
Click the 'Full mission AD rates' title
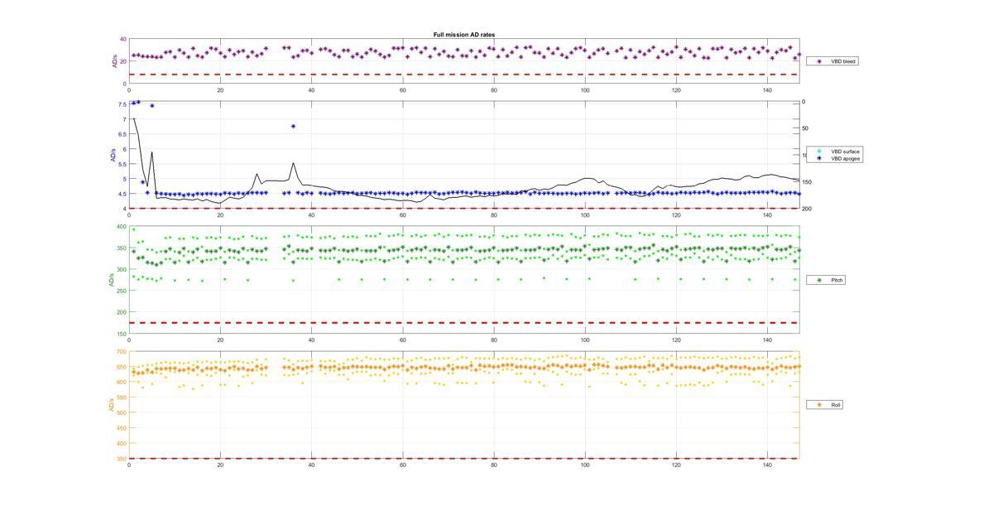(x=464, y=35)
